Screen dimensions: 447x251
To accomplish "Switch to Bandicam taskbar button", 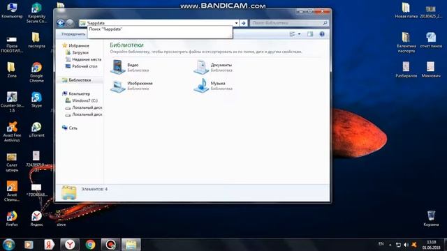I will pyautogui.click(x=110, y=245).
